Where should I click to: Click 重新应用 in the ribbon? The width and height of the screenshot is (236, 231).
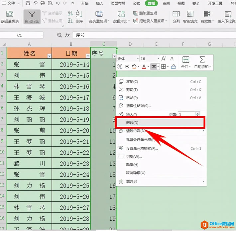53,21
